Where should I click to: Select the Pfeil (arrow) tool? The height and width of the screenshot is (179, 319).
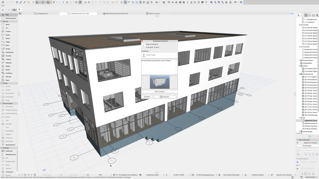[x=9, y=15]
